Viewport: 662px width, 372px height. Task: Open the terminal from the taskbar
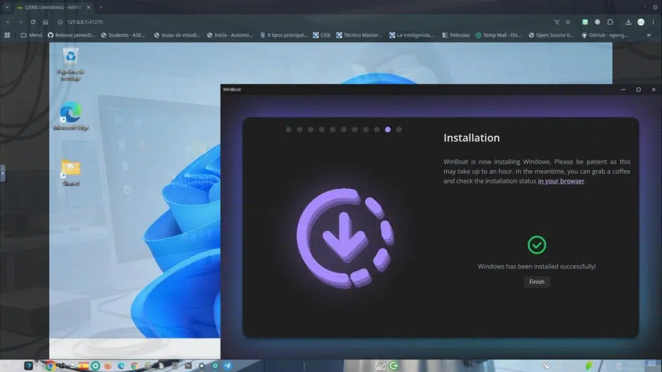click(x=188, y=366)
